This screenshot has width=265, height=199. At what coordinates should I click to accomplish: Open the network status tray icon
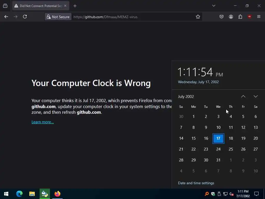tap(225, 194)
